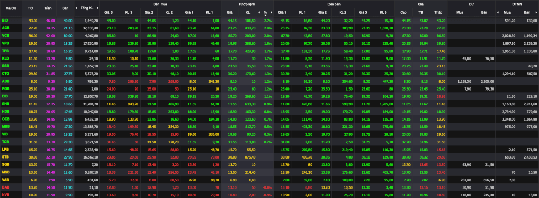
Task: Open the EIB ticker symbol
Action: 5,96
